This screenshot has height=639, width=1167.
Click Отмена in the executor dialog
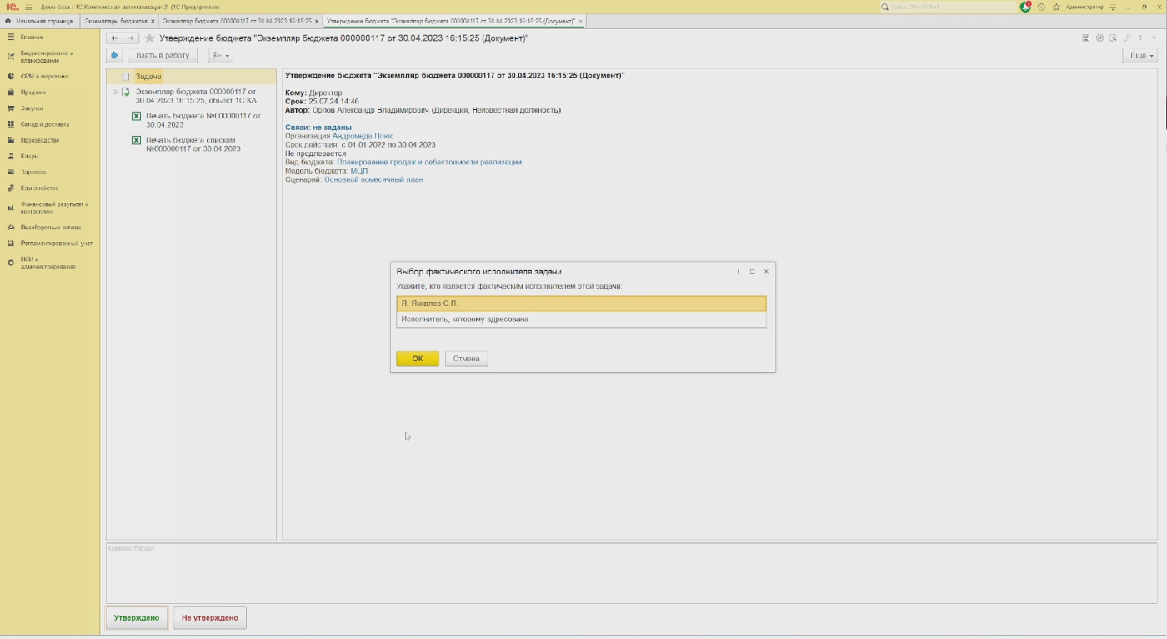click(467, 359)
